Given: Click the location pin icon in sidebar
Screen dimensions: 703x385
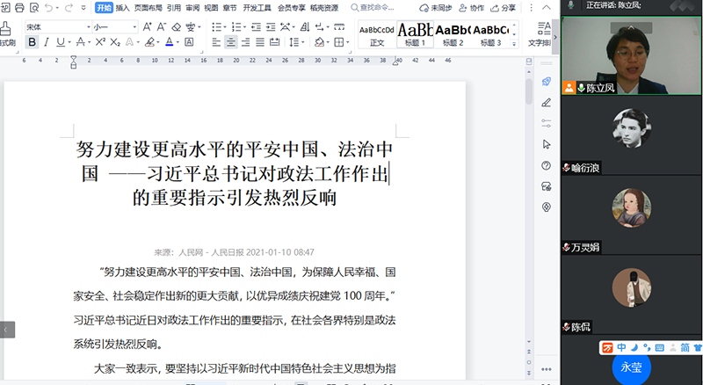Looking at the screenshot, I should pyautogui.click(x=546, y=207).
